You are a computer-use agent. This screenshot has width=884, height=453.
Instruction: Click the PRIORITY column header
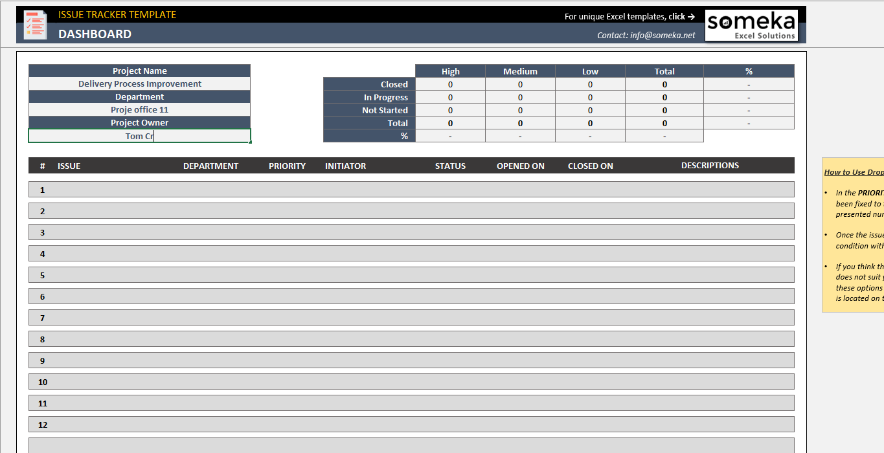click(287, 166)
